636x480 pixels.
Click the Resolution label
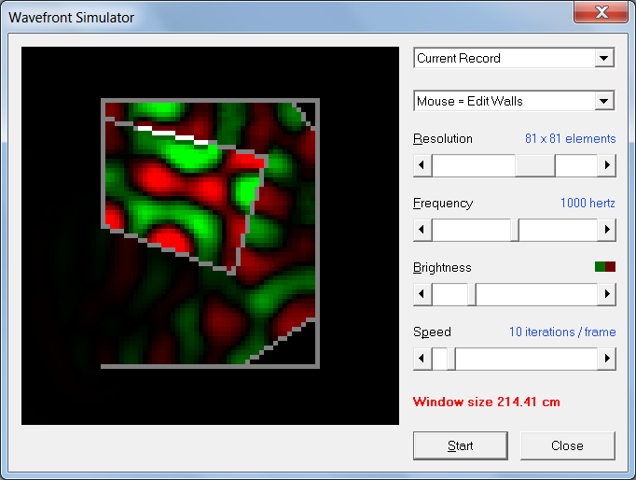(443, 139)
